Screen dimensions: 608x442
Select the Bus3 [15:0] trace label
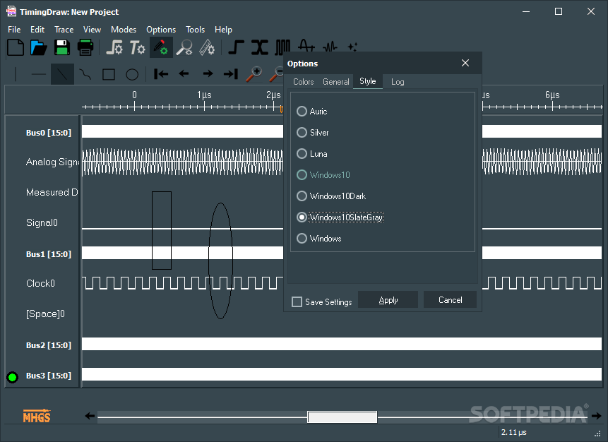(x=49, y=376)
